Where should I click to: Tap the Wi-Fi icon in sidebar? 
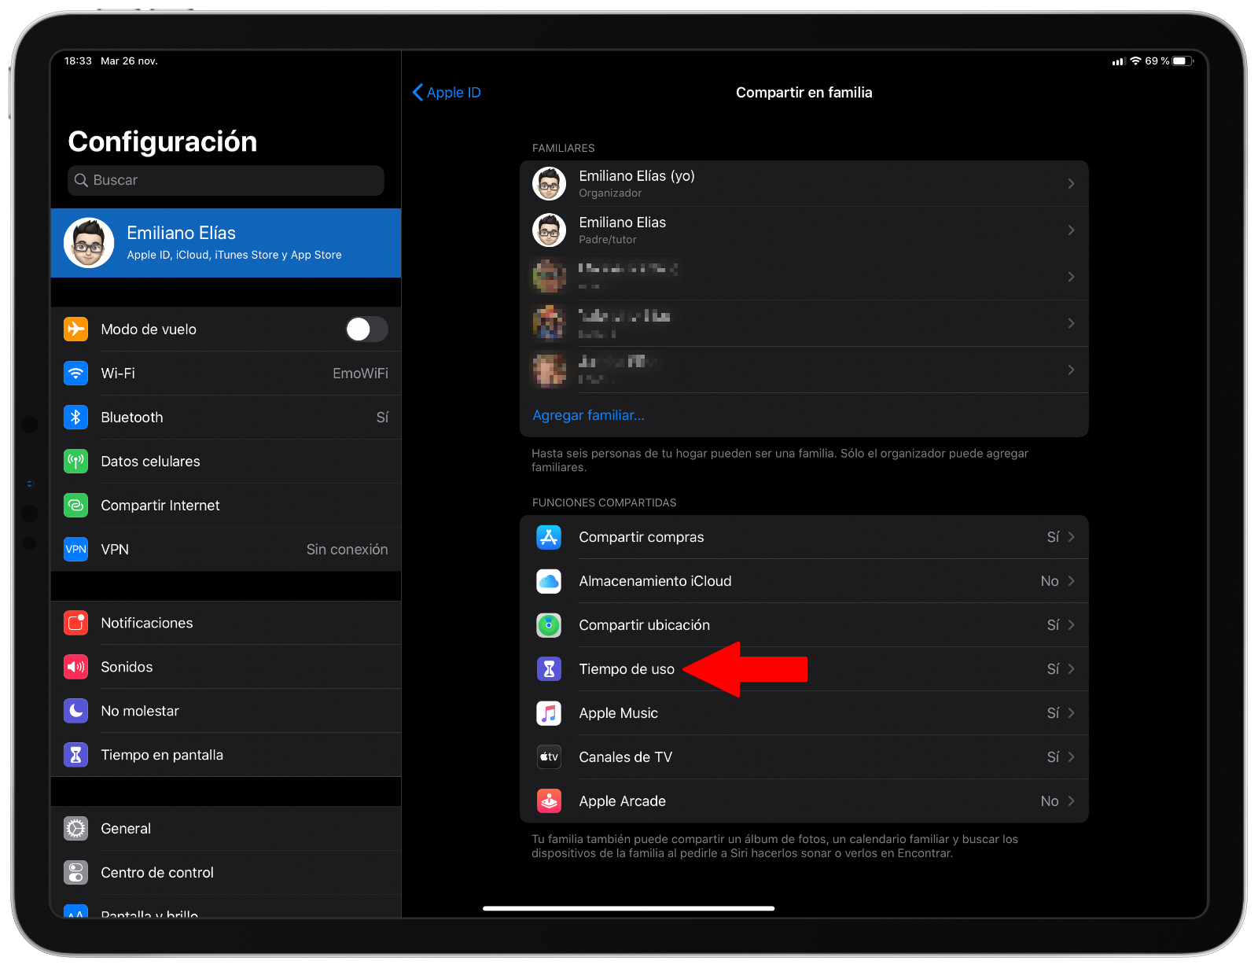(75, 373)
